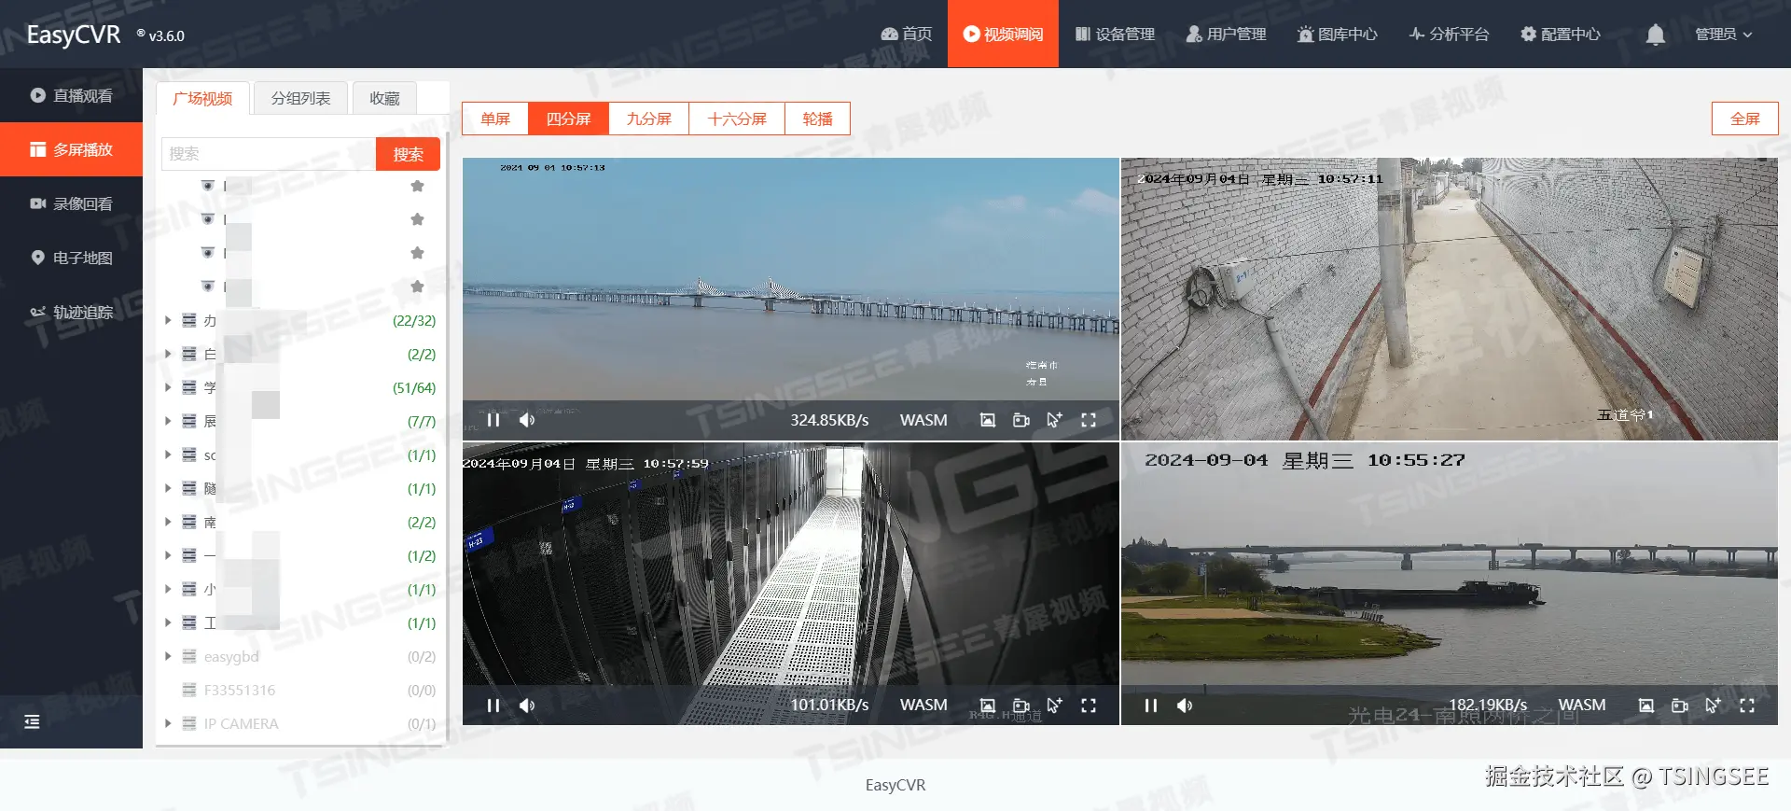
Task: Open 设备管理 in the top navigation
Action: pos(1115,34)
